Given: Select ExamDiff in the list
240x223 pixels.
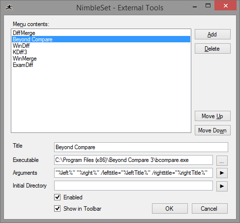Looking at the screenshot, I should [x=101, y=65].
